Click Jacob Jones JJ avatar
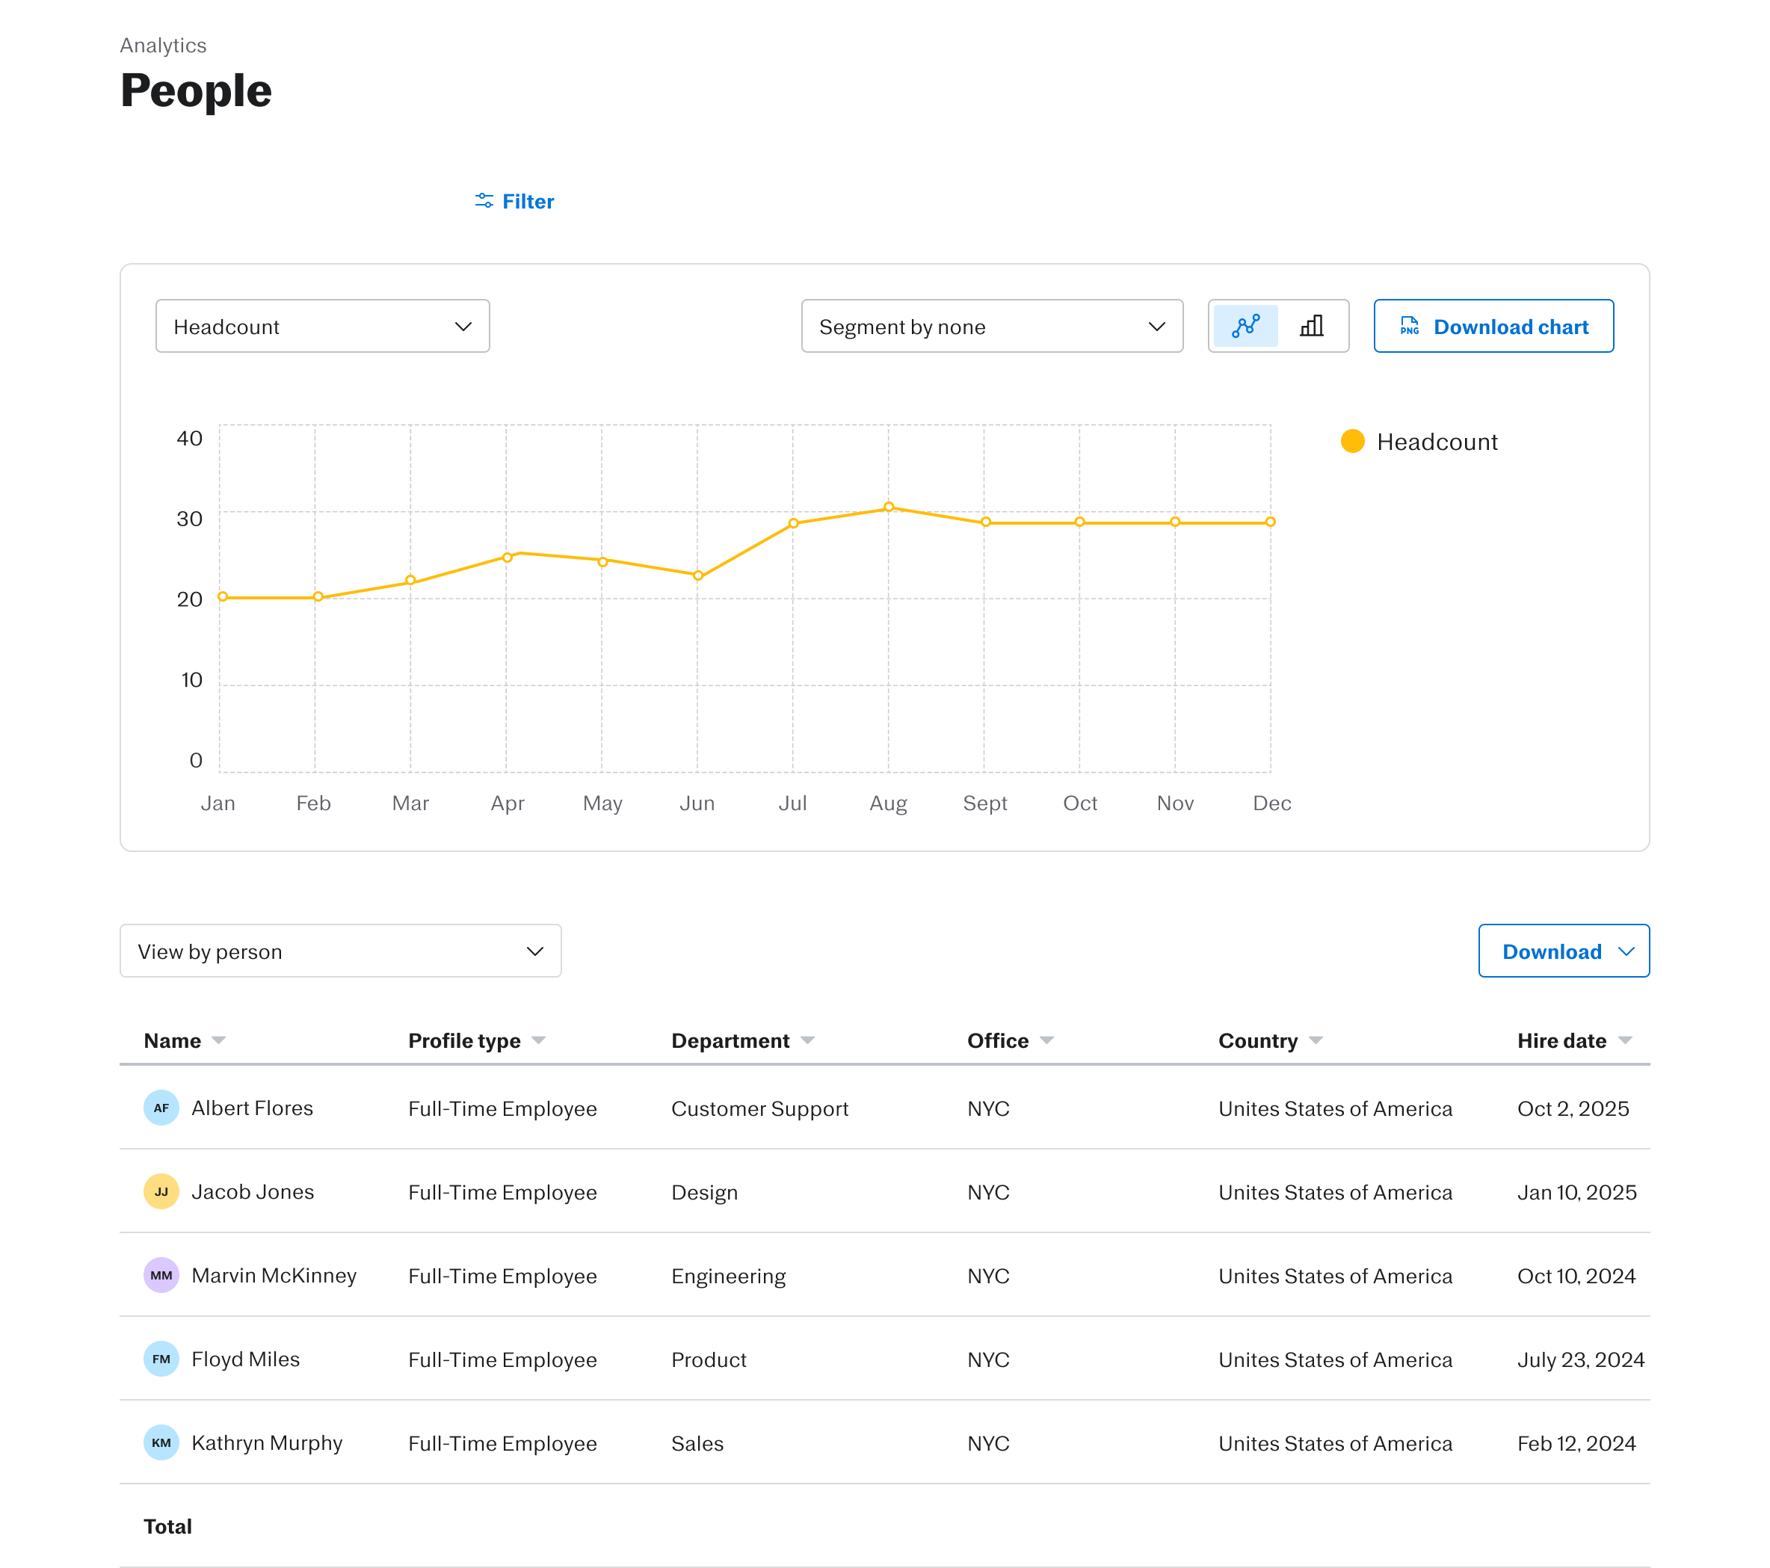Screen dimensions: 1770x1568 point(161,1191)
